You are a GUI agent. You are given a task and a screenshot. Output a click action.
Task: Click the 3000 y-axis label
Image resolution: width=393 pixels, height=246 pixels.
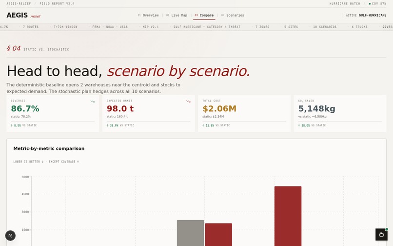pos(25,212)
